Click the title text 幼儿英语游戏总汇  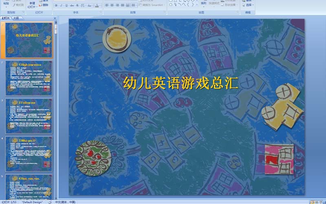click(181, 83)
